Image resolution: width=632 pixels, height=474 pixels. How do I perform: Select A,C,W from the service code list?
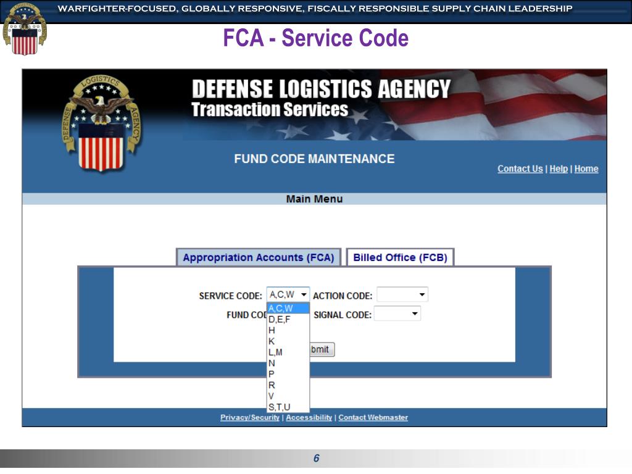(288, 309)
